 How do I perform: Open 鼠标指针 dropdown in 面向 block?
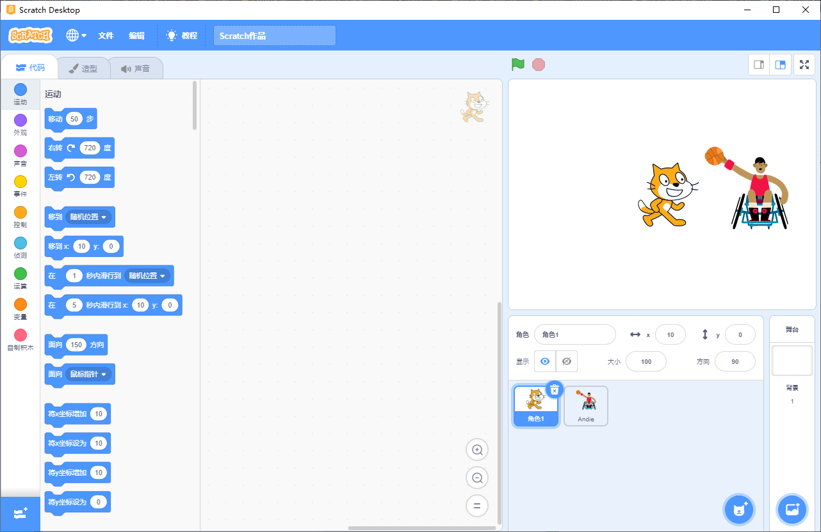tap(89, 374)
